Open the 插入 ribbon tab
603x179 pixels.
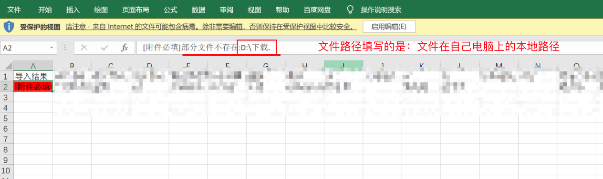(73, 10)
